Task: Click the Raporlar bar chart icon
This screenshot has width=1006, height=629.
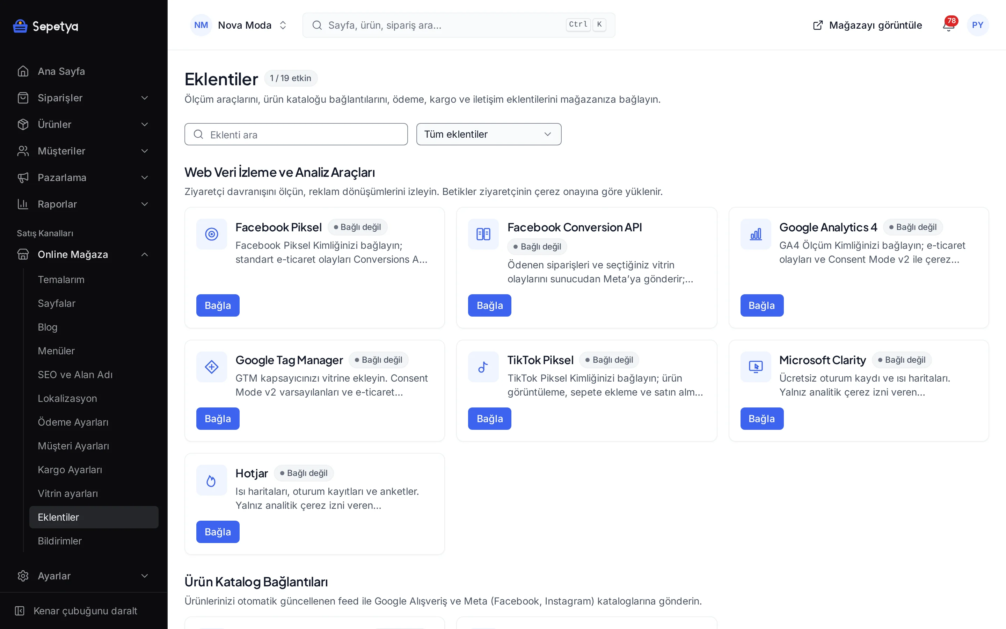Action: pyautogui.click(x=23, y=204)
